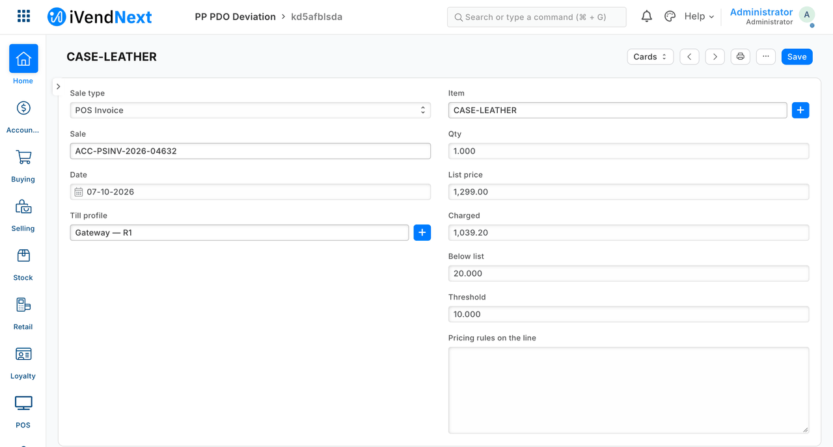Click the Threshold field
Screen dimensions: 833x447
pos(629,314)
